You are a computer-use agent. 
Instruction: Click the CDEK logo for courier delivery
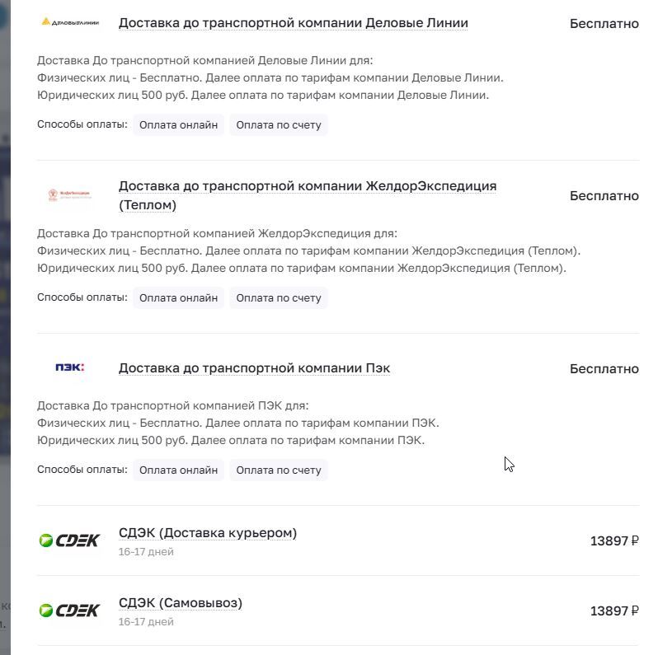(x=69, y=540)
